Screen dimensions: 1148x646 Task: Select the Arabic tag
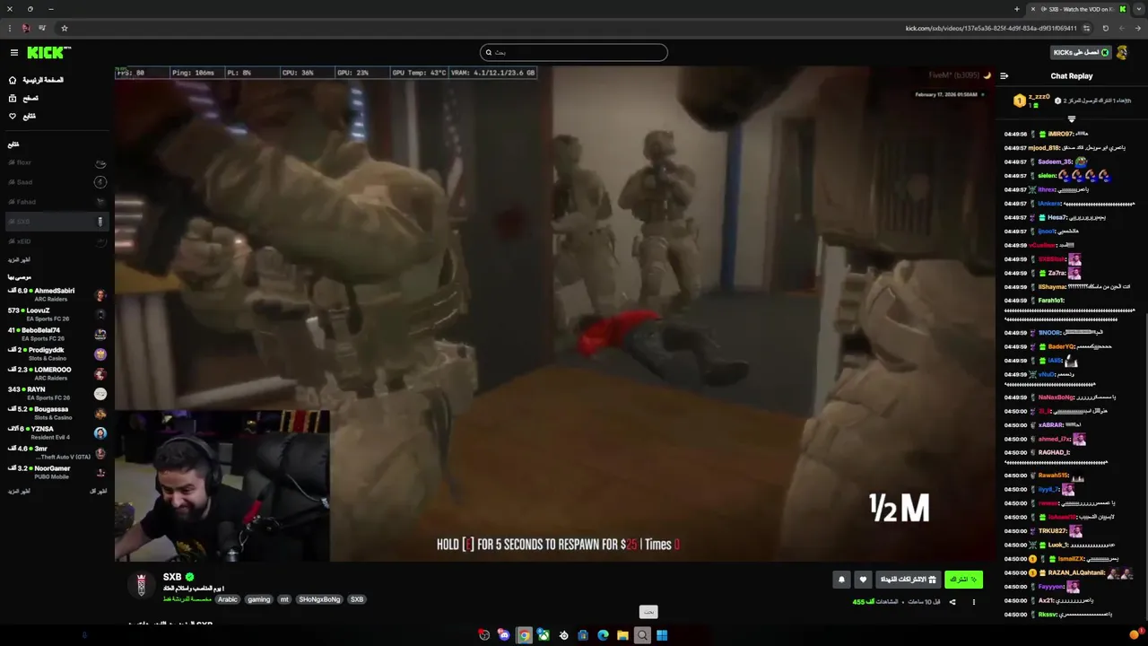coord(228,599)
